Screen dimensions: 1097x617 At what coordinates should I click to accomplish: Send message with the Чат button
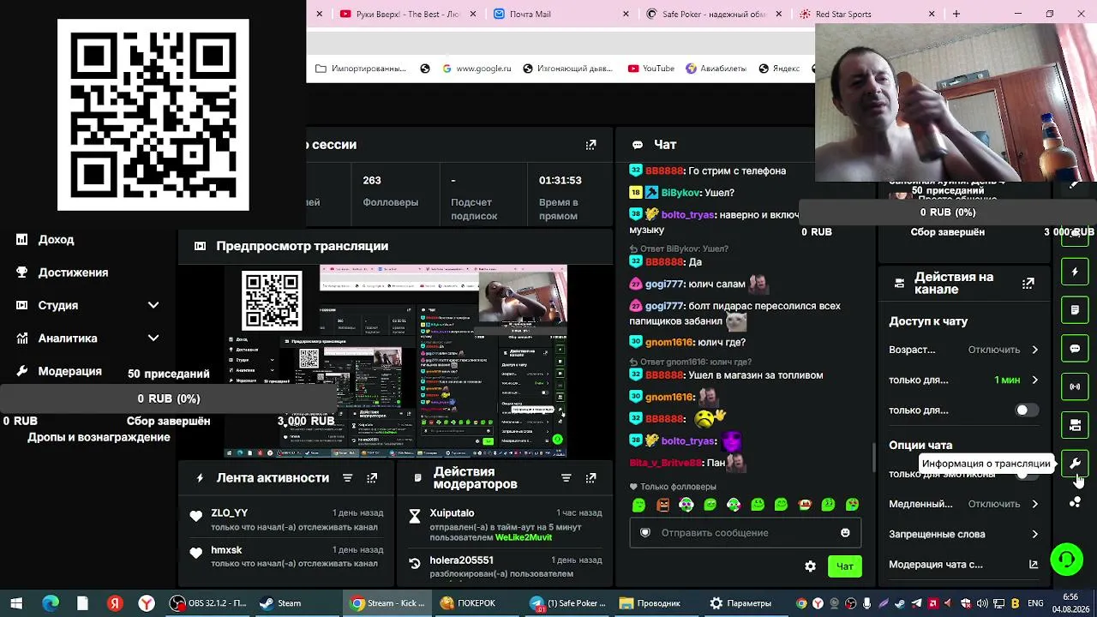[844, 566]
